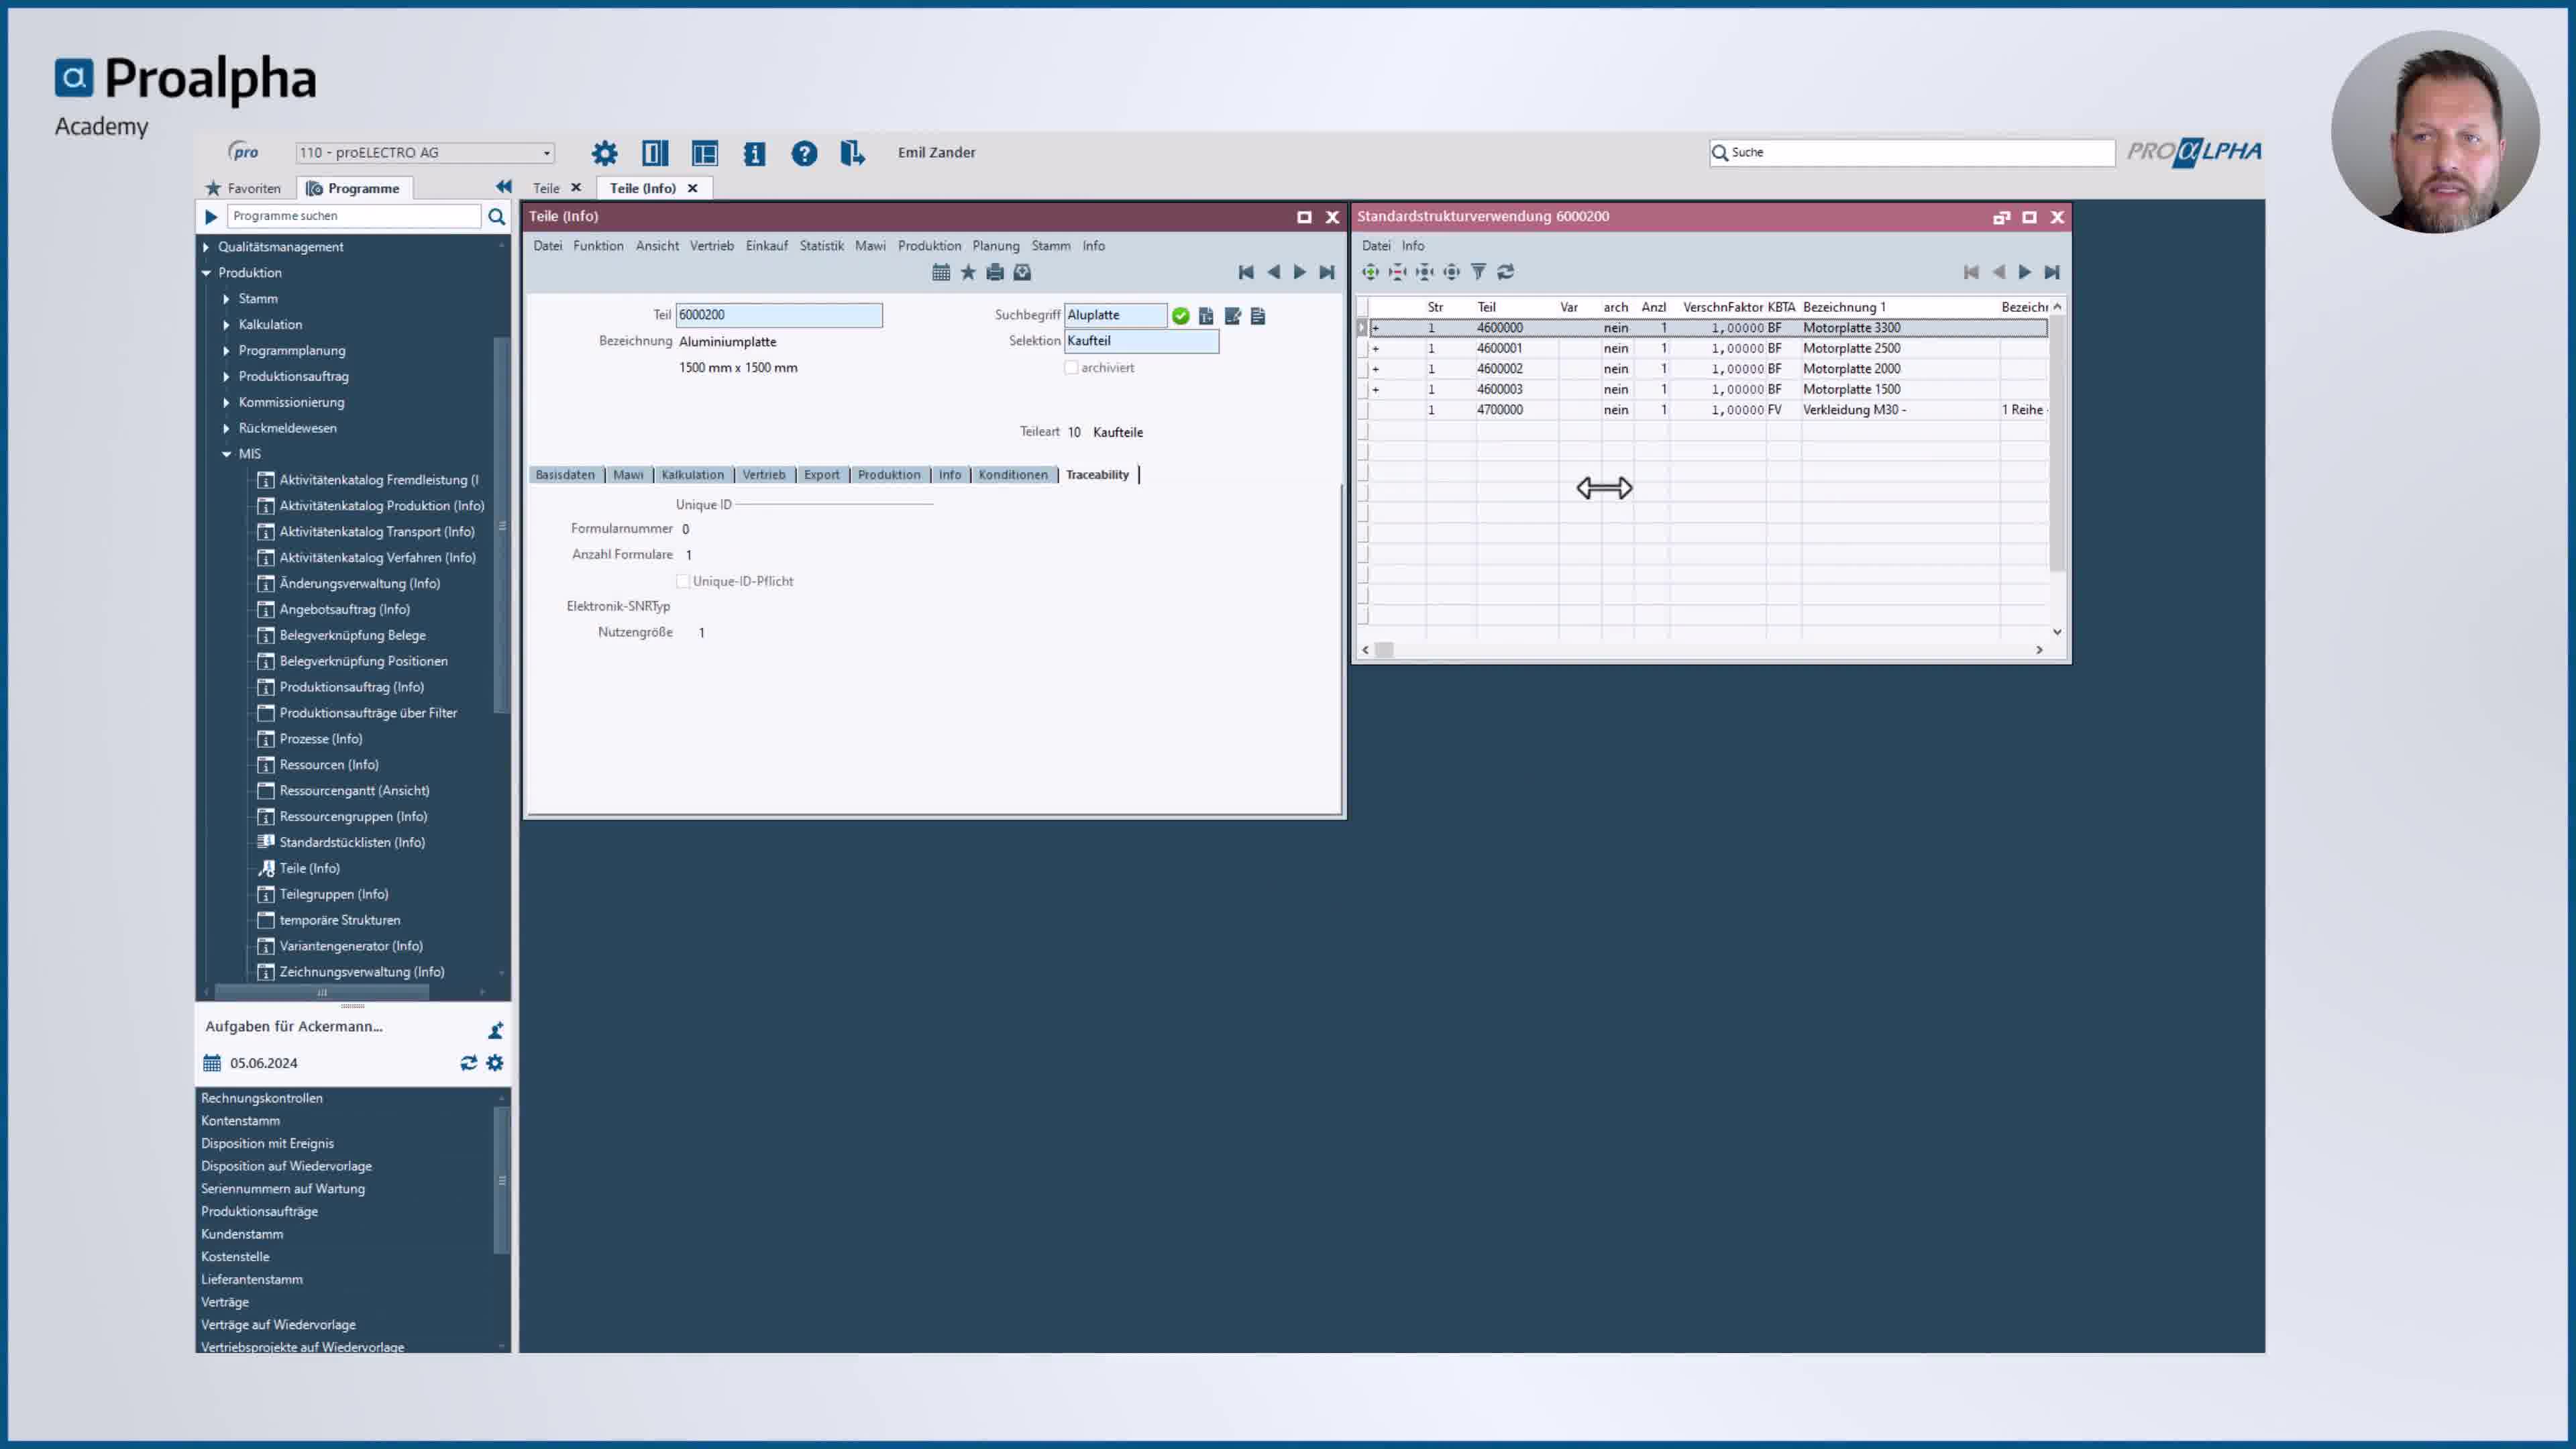Image resolution: width=2576 pixels, height=1449 pixels.
Task: Expand the Kalkulation tree node
Action: coord(226,325)
